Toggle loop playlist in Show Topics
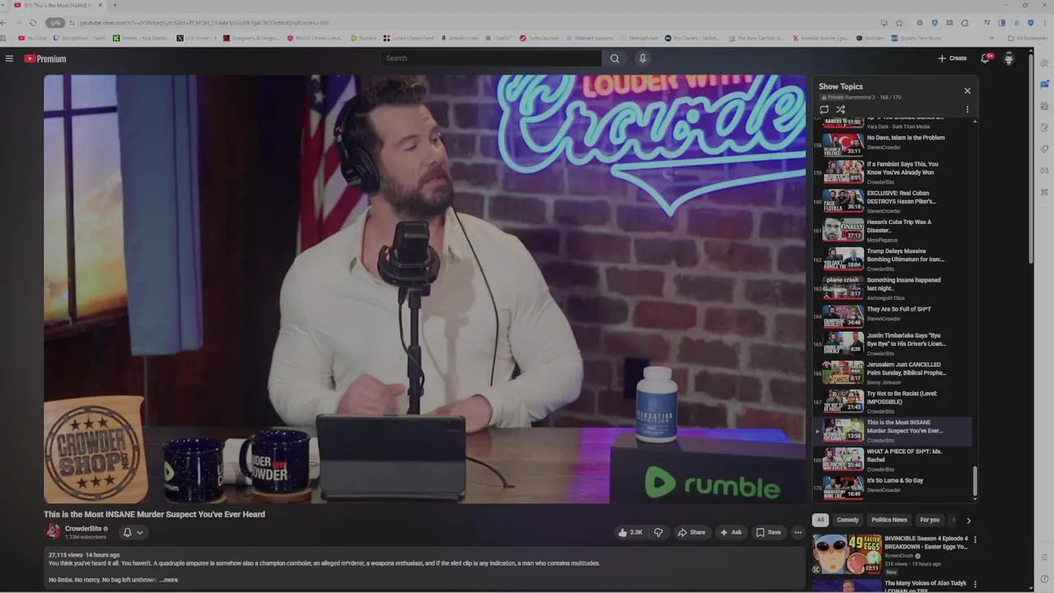The image size is (1054, 593). (824, 110)
